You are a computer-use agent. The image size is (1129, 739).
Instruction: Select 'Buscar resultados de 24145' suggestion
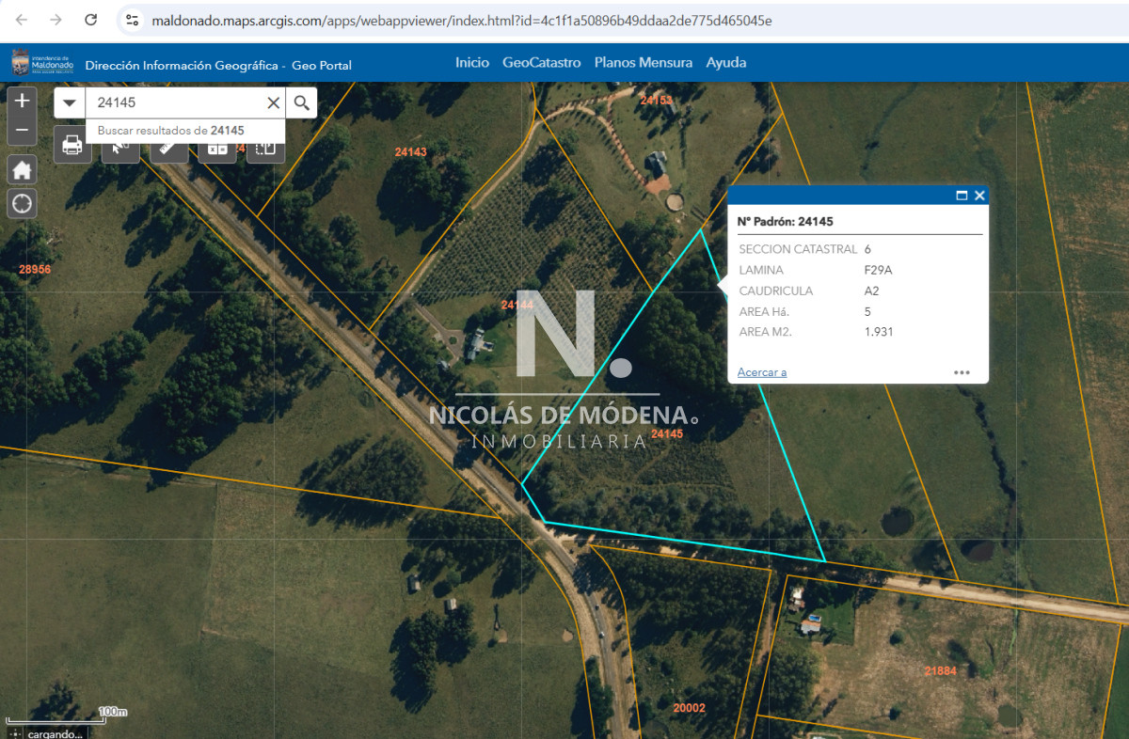170,131
